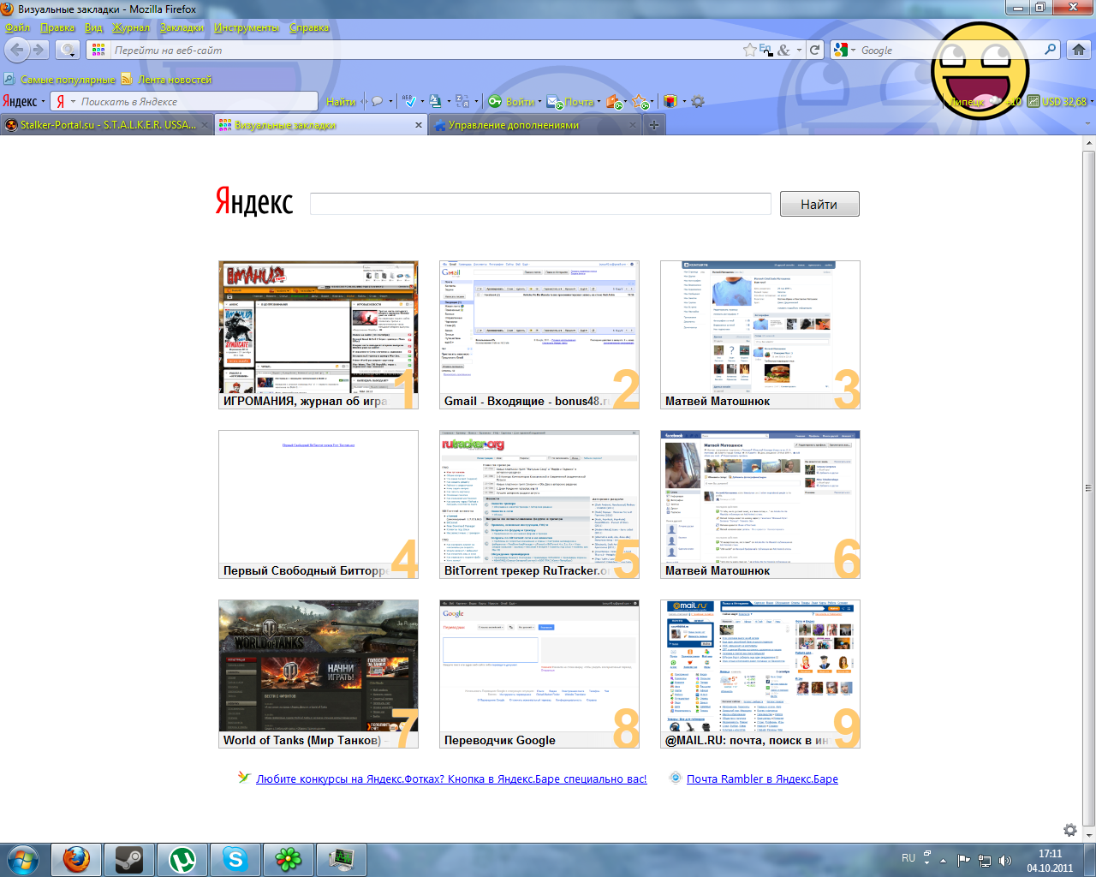Open Yandex bookmarks star icon in Yandex Bar

click(640, 101)
